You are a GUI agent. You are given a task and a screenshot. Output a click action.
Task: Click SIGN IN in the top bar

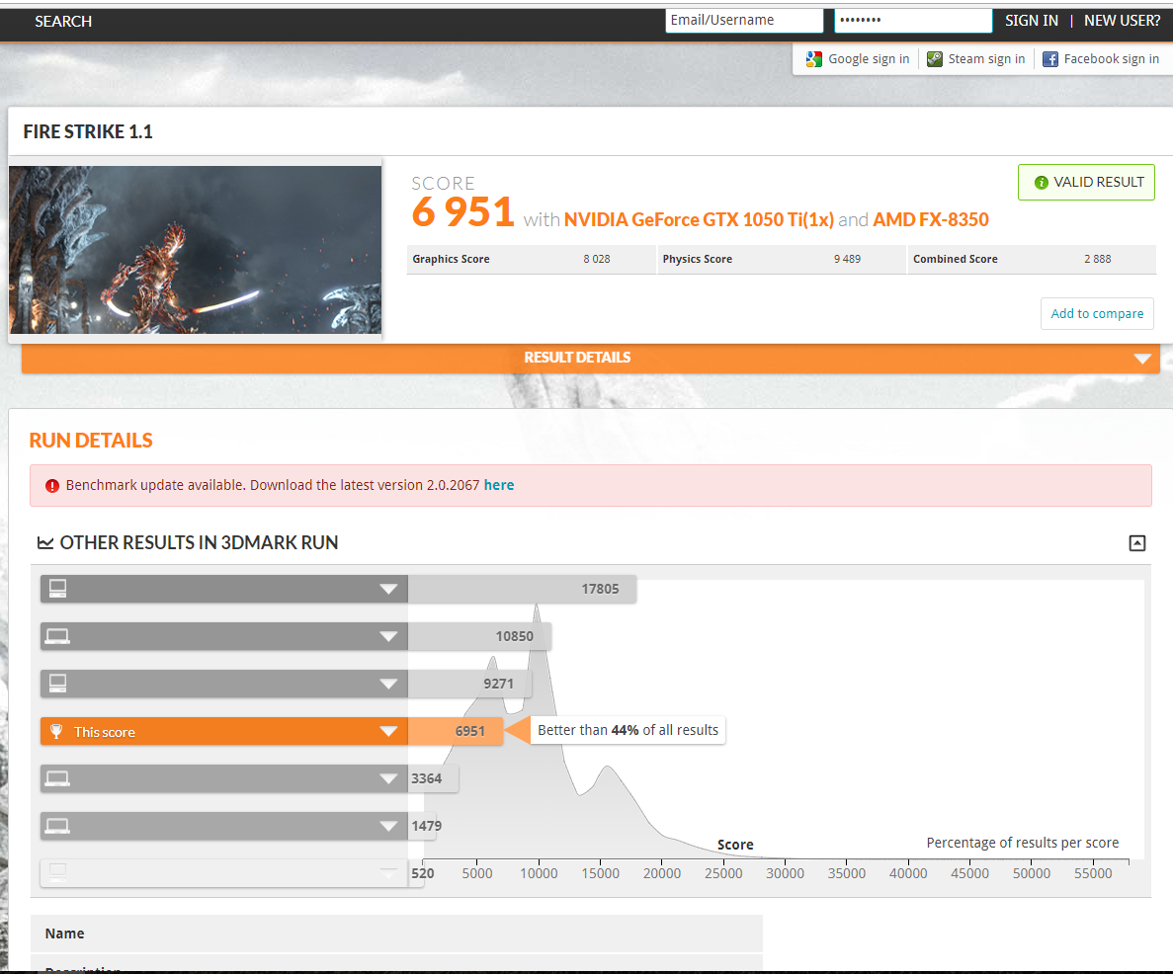coord(1031,21)
